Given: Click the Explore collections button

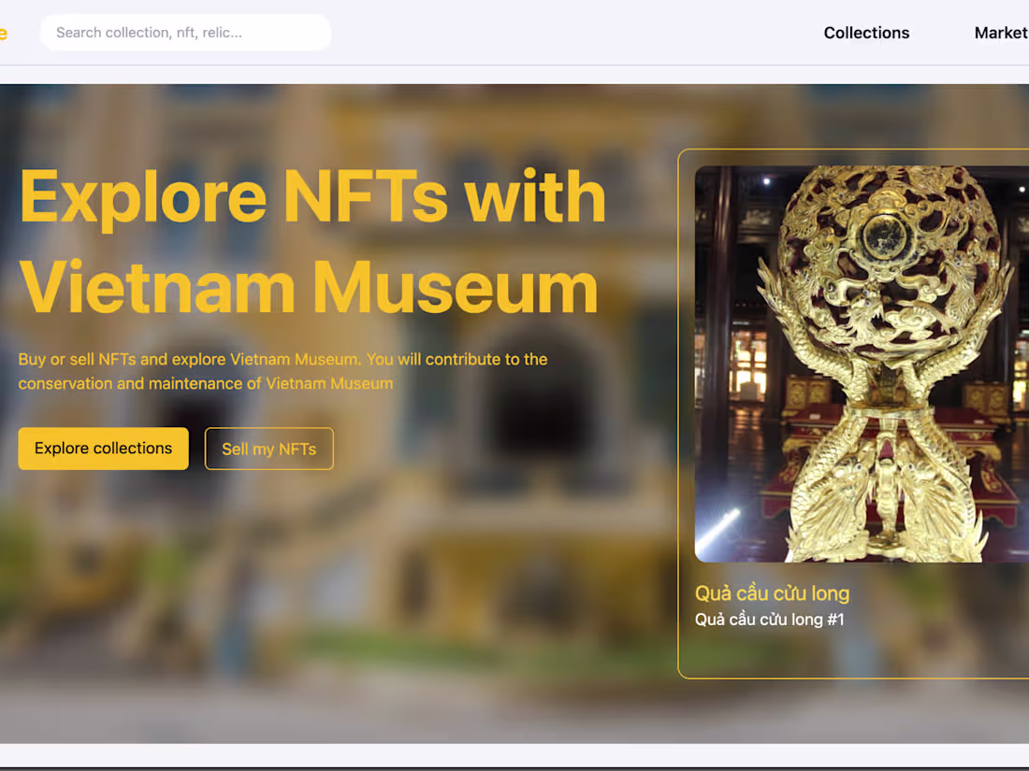Looking at the screenshot, I should click(x=103, y=449).
